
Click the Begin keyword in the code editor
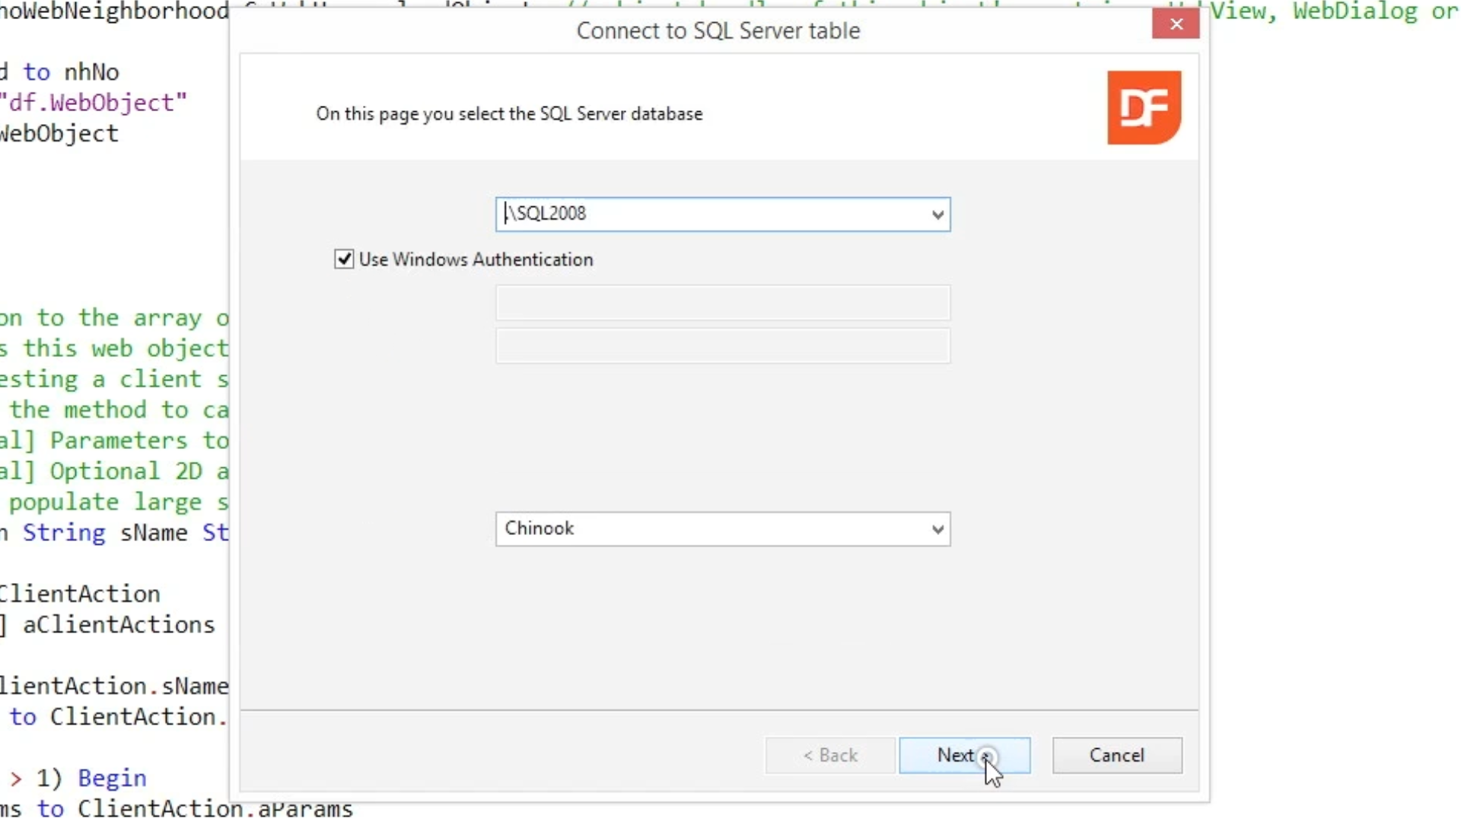click(x=112, y=778)
